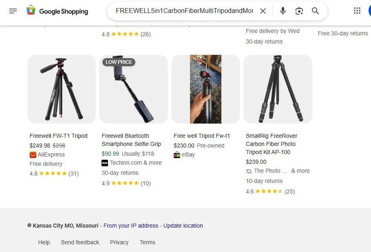This screenshot has width=371, height=252.
Task: Search by image using the Google Lens icon
Action: [x=299, y=11]
